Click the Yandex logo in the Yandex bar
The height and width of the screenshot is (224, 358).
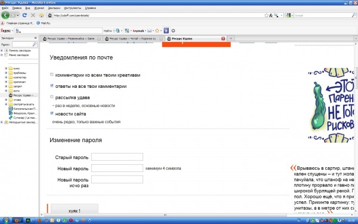(5, 30)
